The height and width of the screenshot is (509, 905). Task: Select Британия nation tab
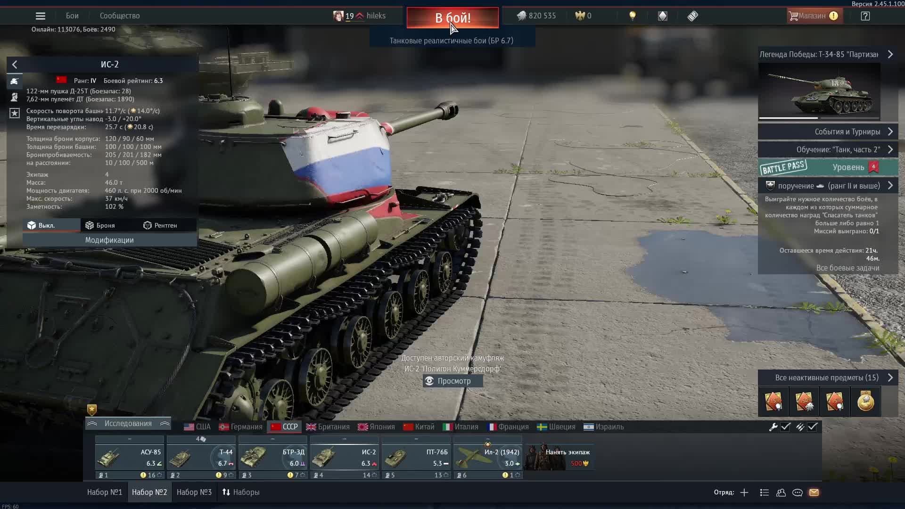[328, 427]
